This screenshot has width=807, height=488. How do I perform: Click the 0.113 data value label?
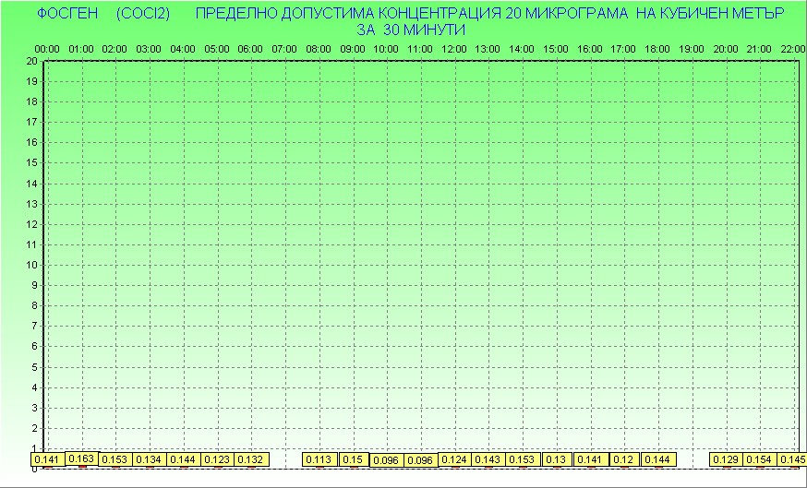point(319,459)
